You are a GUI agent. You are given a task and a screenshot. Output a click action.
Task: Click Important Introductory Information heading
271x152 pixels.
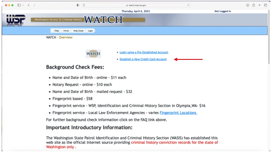(x=89, y=127)
